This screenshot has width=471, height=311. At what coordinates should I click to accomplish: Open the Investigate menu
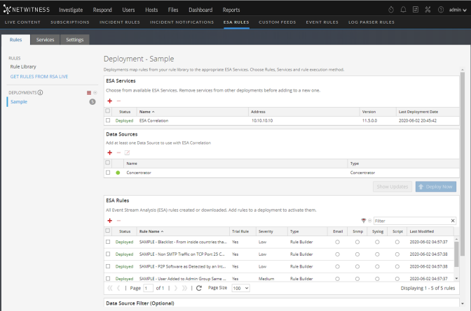71,10
